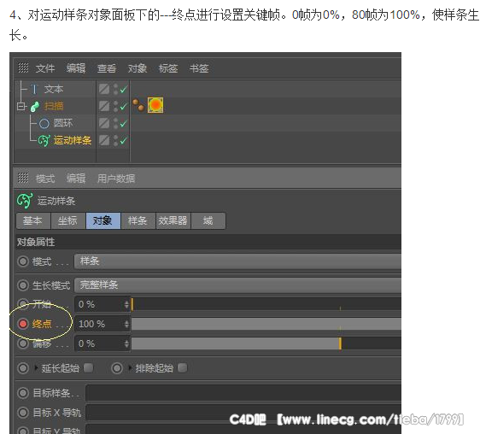Toggle visibility dots on 扫描 row

[115, 106]
